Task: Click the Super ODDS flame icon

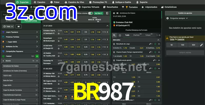Action: point(3,42)
